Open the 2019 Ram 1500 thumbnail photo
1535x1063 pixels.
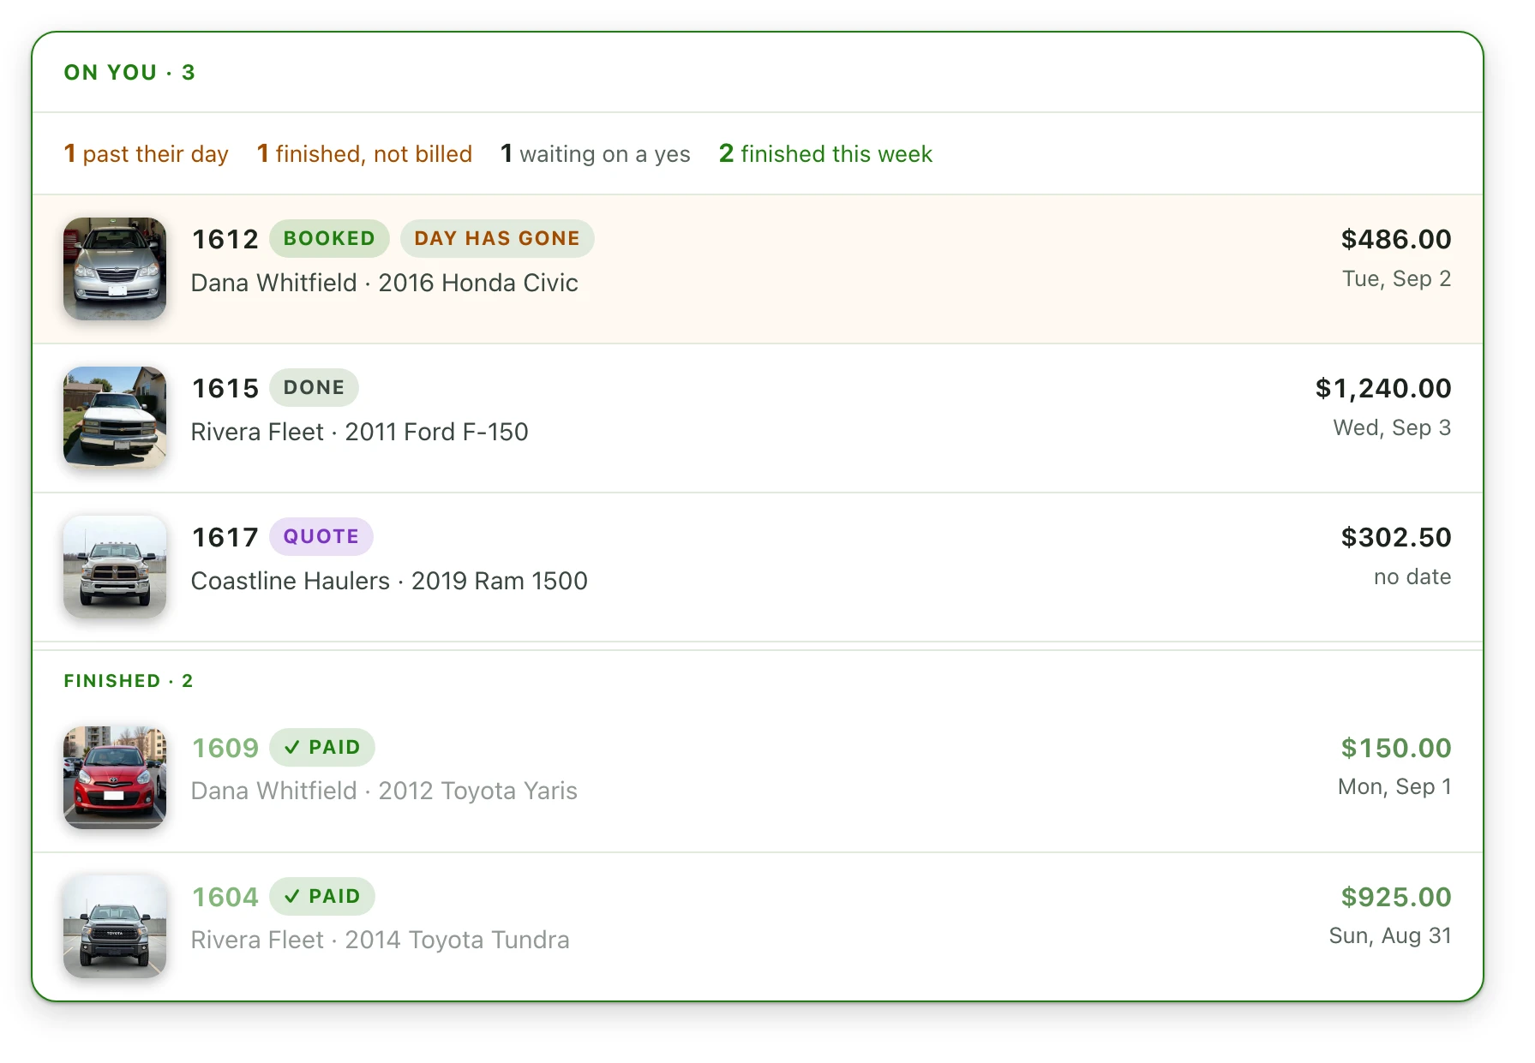115,566
